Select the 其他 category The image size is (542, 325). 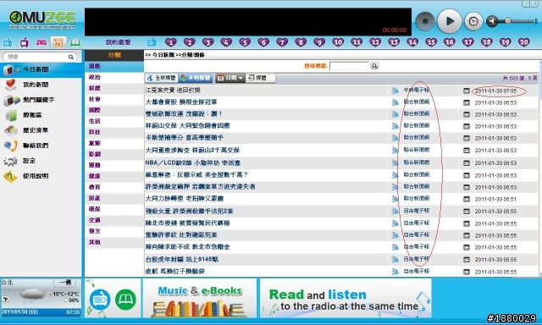pyautogui.click(x=114, y=242)
